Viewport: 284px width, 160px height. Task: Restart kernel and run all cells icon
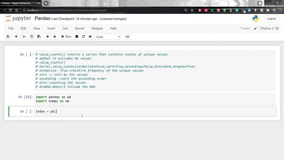click(x=90, y=36)
